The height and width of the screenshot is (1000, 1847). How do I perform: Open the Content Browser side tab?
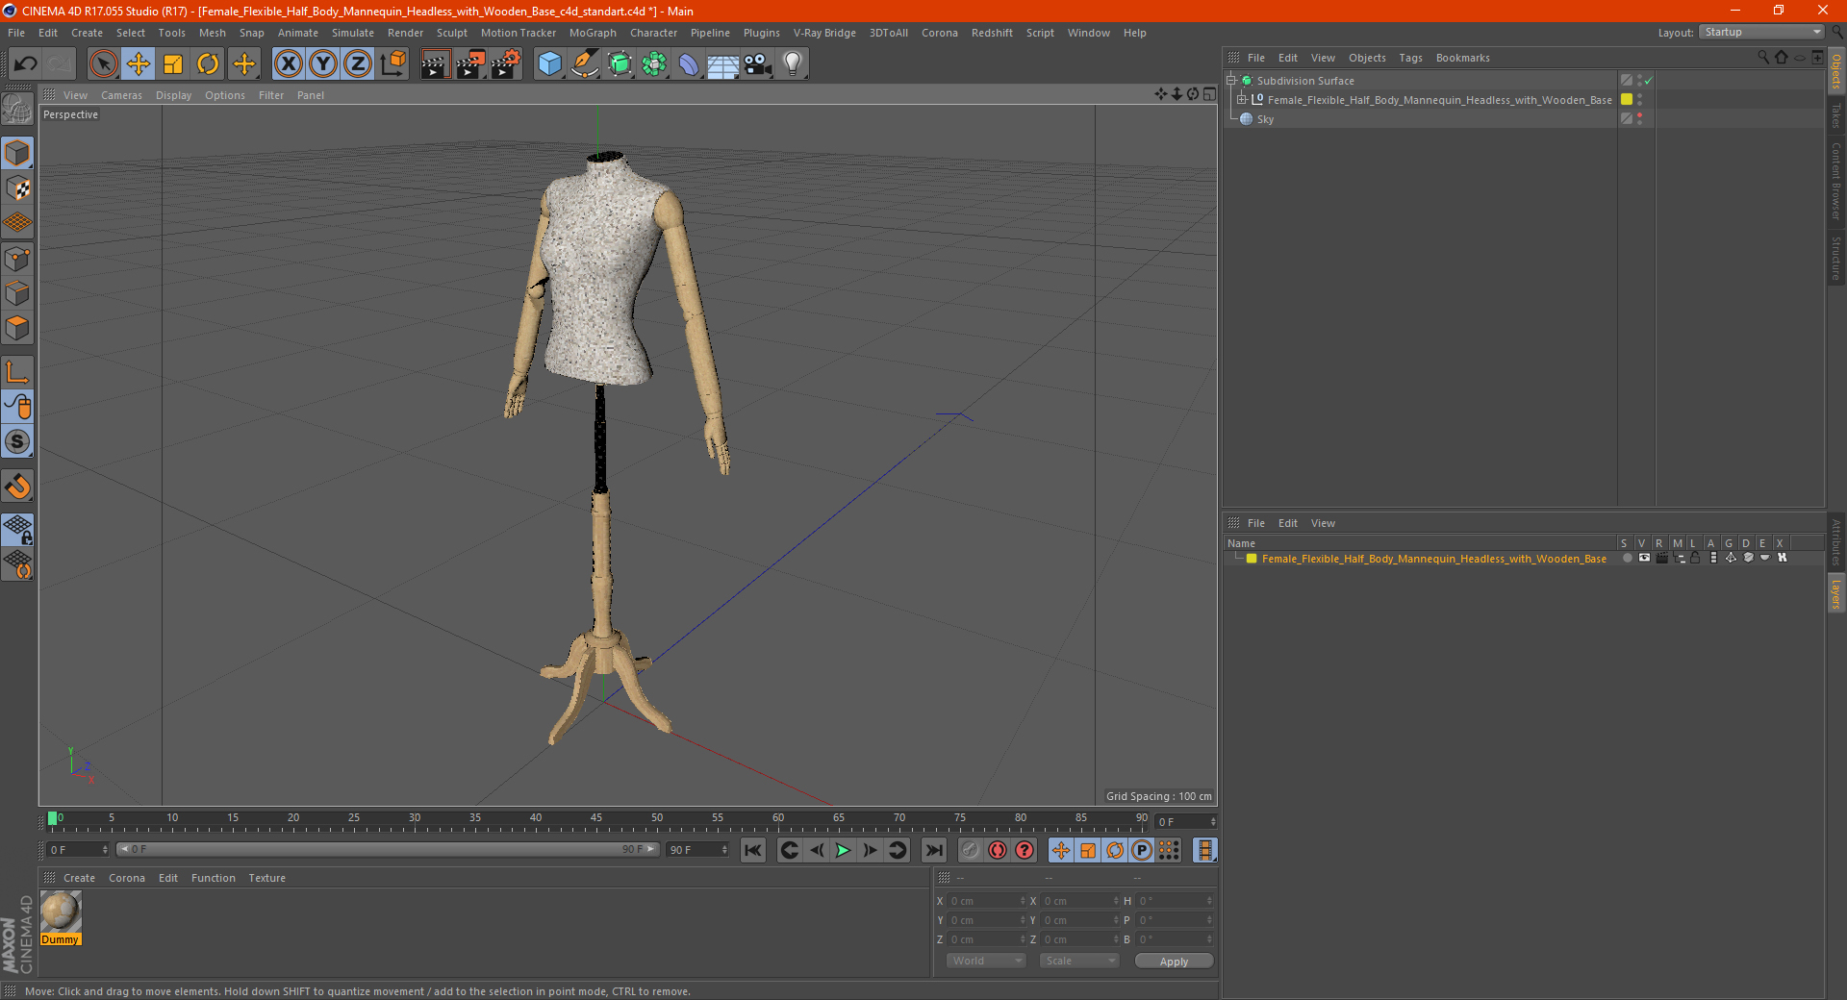tap(1836, 181)
